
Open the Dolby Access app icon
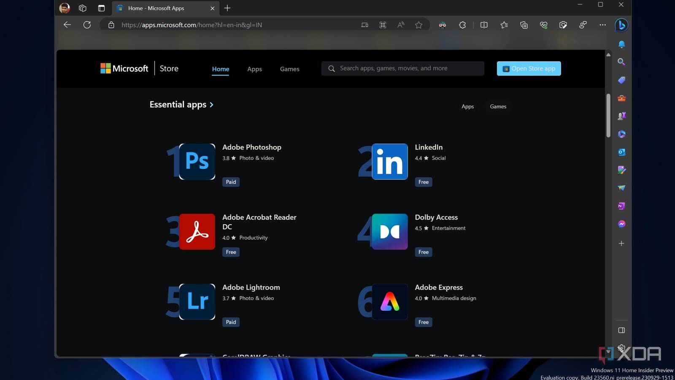(389, 232)
